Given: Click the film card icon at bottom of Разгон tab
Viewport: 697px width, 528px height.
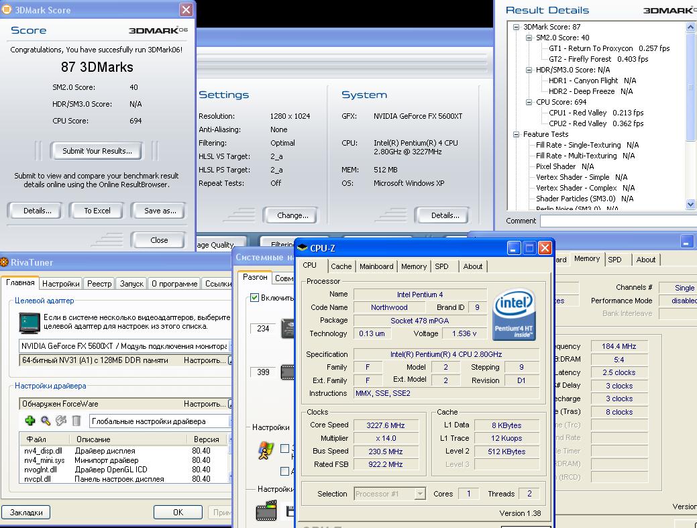Looking at the screenshot, I should click(x=266, y=511).
